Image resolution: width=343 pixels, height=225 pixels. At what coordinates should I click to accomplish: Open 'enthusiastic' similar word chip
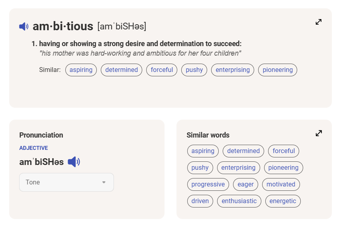239,201
